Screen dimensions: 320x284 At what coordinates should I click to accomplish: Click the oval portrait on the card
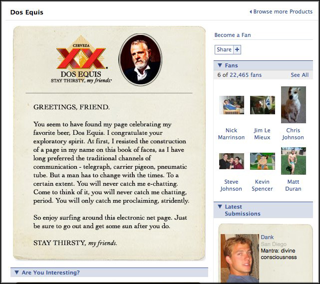[140, 59]
